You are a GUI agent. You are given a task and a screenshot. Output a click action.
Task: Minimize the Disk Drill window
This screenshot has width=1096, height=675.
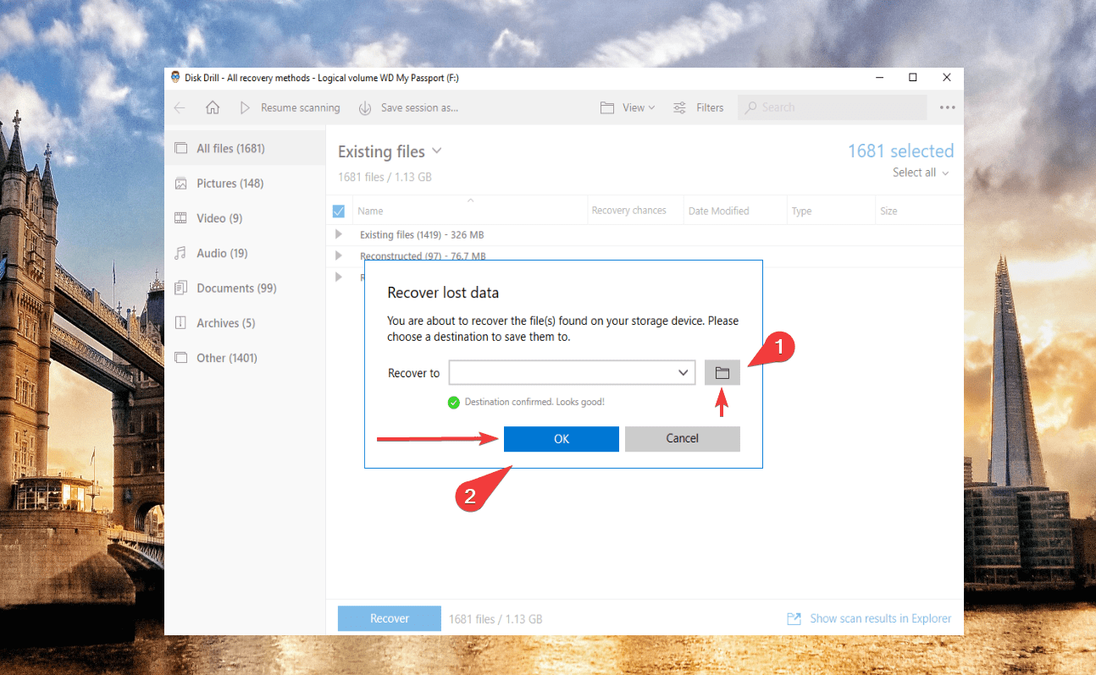[x=878, y=77]
